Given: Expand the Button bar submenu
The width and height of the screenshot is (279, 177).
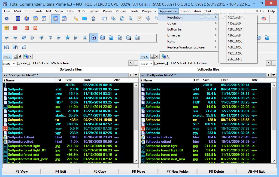Looking at the screenshot, I should [x=188, y=29].
